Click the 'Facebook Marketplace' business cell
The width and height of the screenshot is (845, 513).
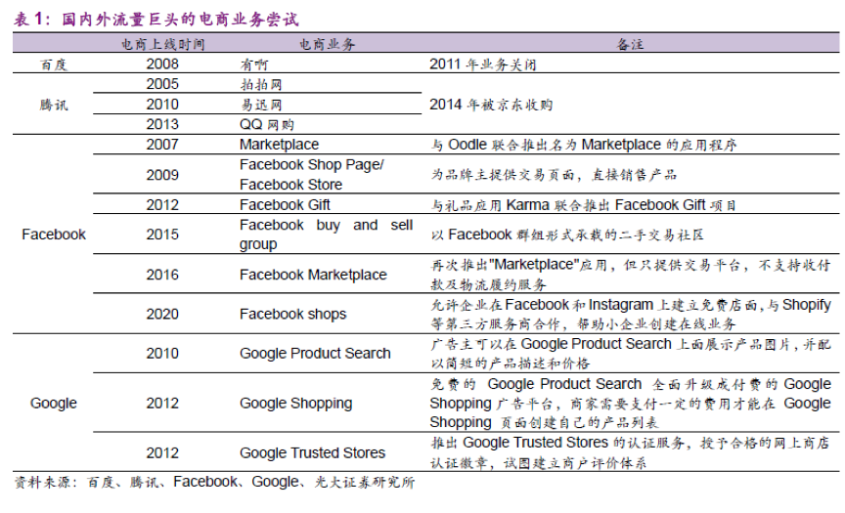coord(313,275)
